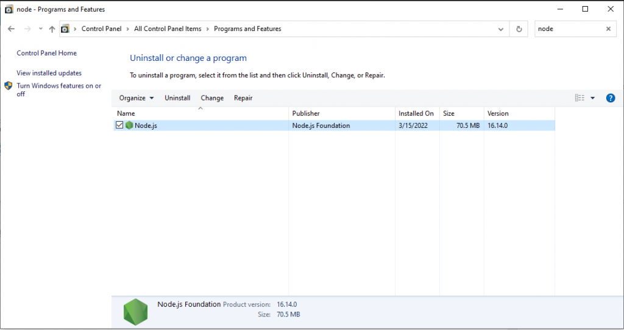The image size is (624, 330).
Task: Sort by the Name column header
Action: click(x=200, y=113)
